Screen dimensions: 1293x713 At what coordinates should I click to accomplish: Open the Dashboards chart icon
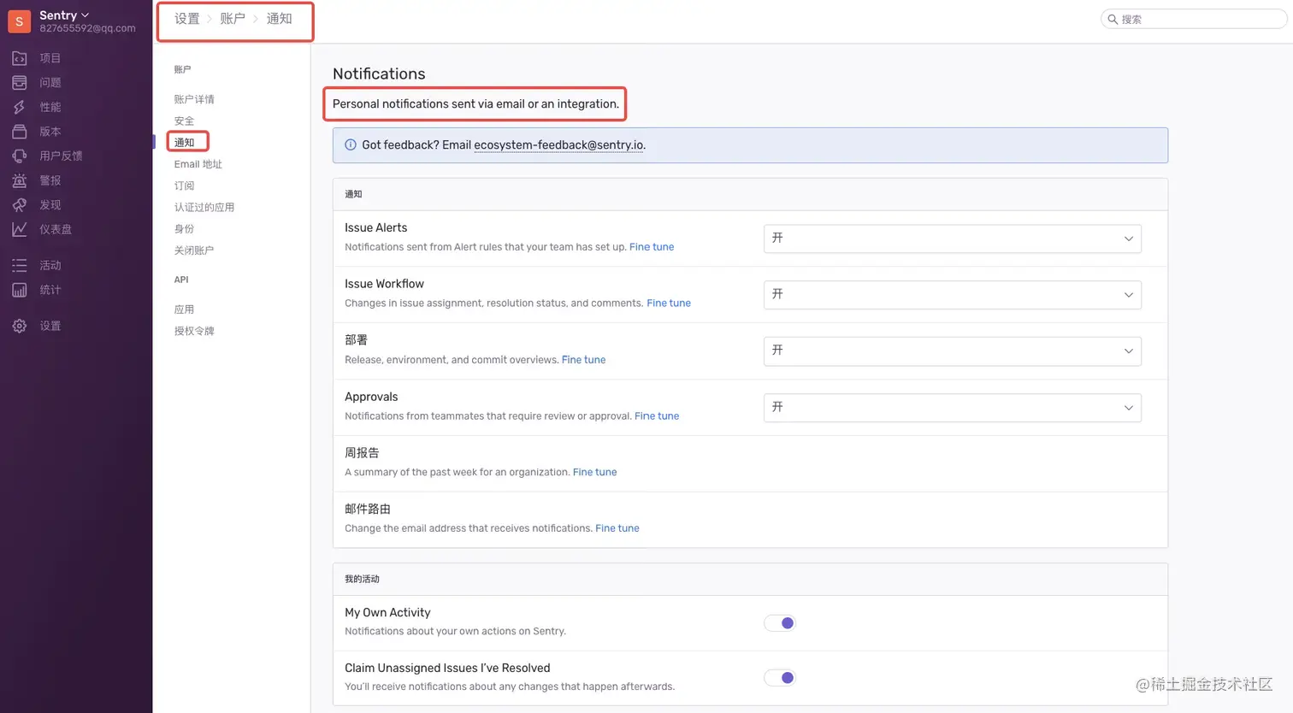20,229
